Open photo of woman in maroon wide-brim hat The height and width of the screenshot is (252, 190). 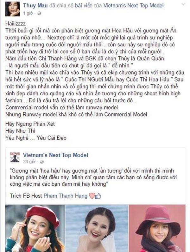pos(157,228)
